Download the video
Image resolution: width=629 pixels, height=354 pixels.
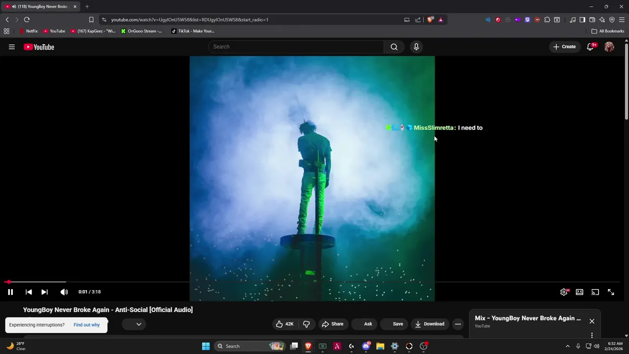pyautogui.click(x=430, y=324)
